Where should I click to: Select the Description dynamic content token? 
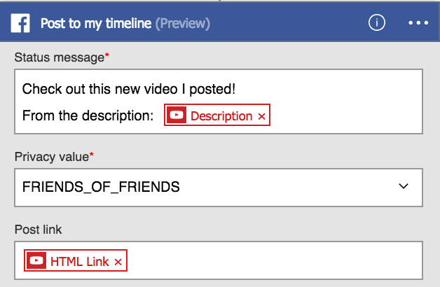(221, 116)
